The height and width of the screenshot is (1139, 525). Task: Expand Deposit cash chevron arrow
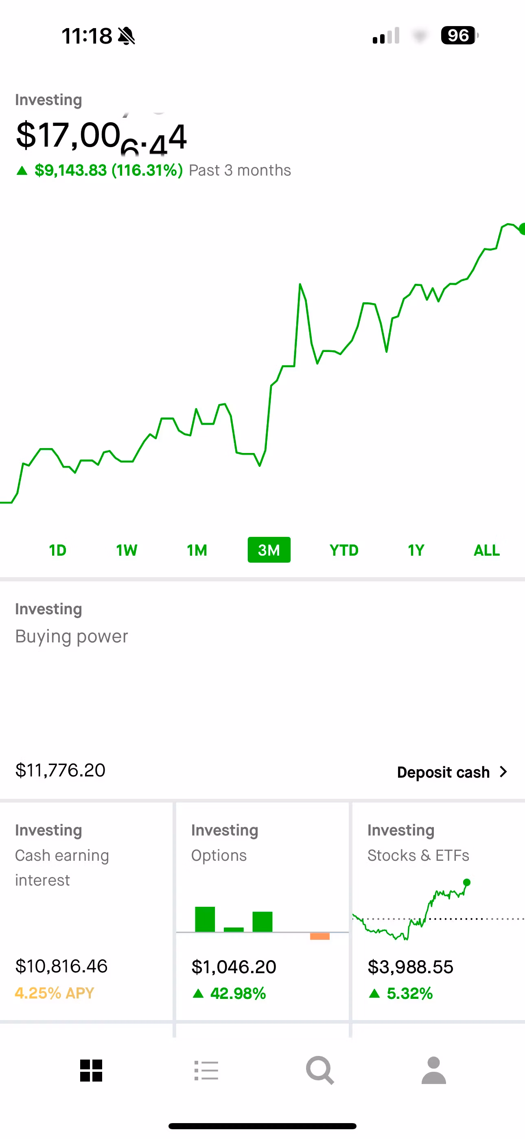click(503, 772)
